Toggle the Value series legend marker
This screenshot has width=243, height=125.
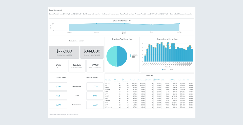(163, 70)
